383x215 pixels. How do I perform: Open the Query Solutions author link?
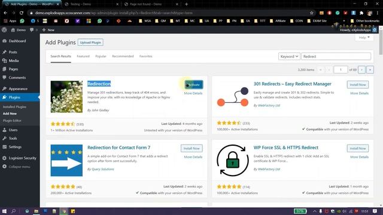tap(102, 169)
